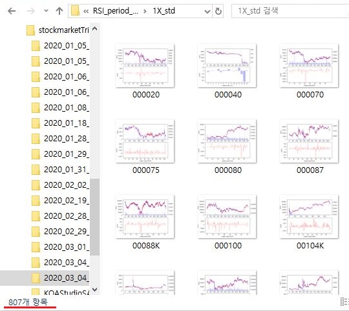Click the 1X_std breadcrumb segment
The width and height of the screenshot is (349, 311).
pos(164,11)
